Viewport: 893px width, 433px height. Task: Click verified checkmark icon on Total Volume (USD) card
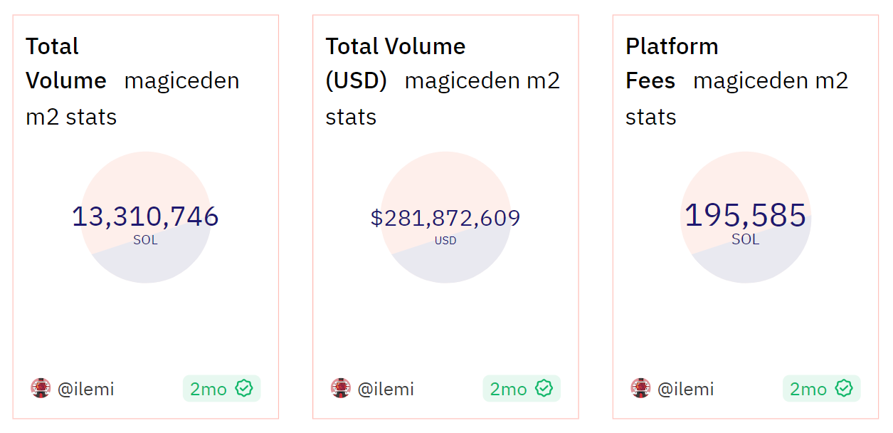coord(544,388)
